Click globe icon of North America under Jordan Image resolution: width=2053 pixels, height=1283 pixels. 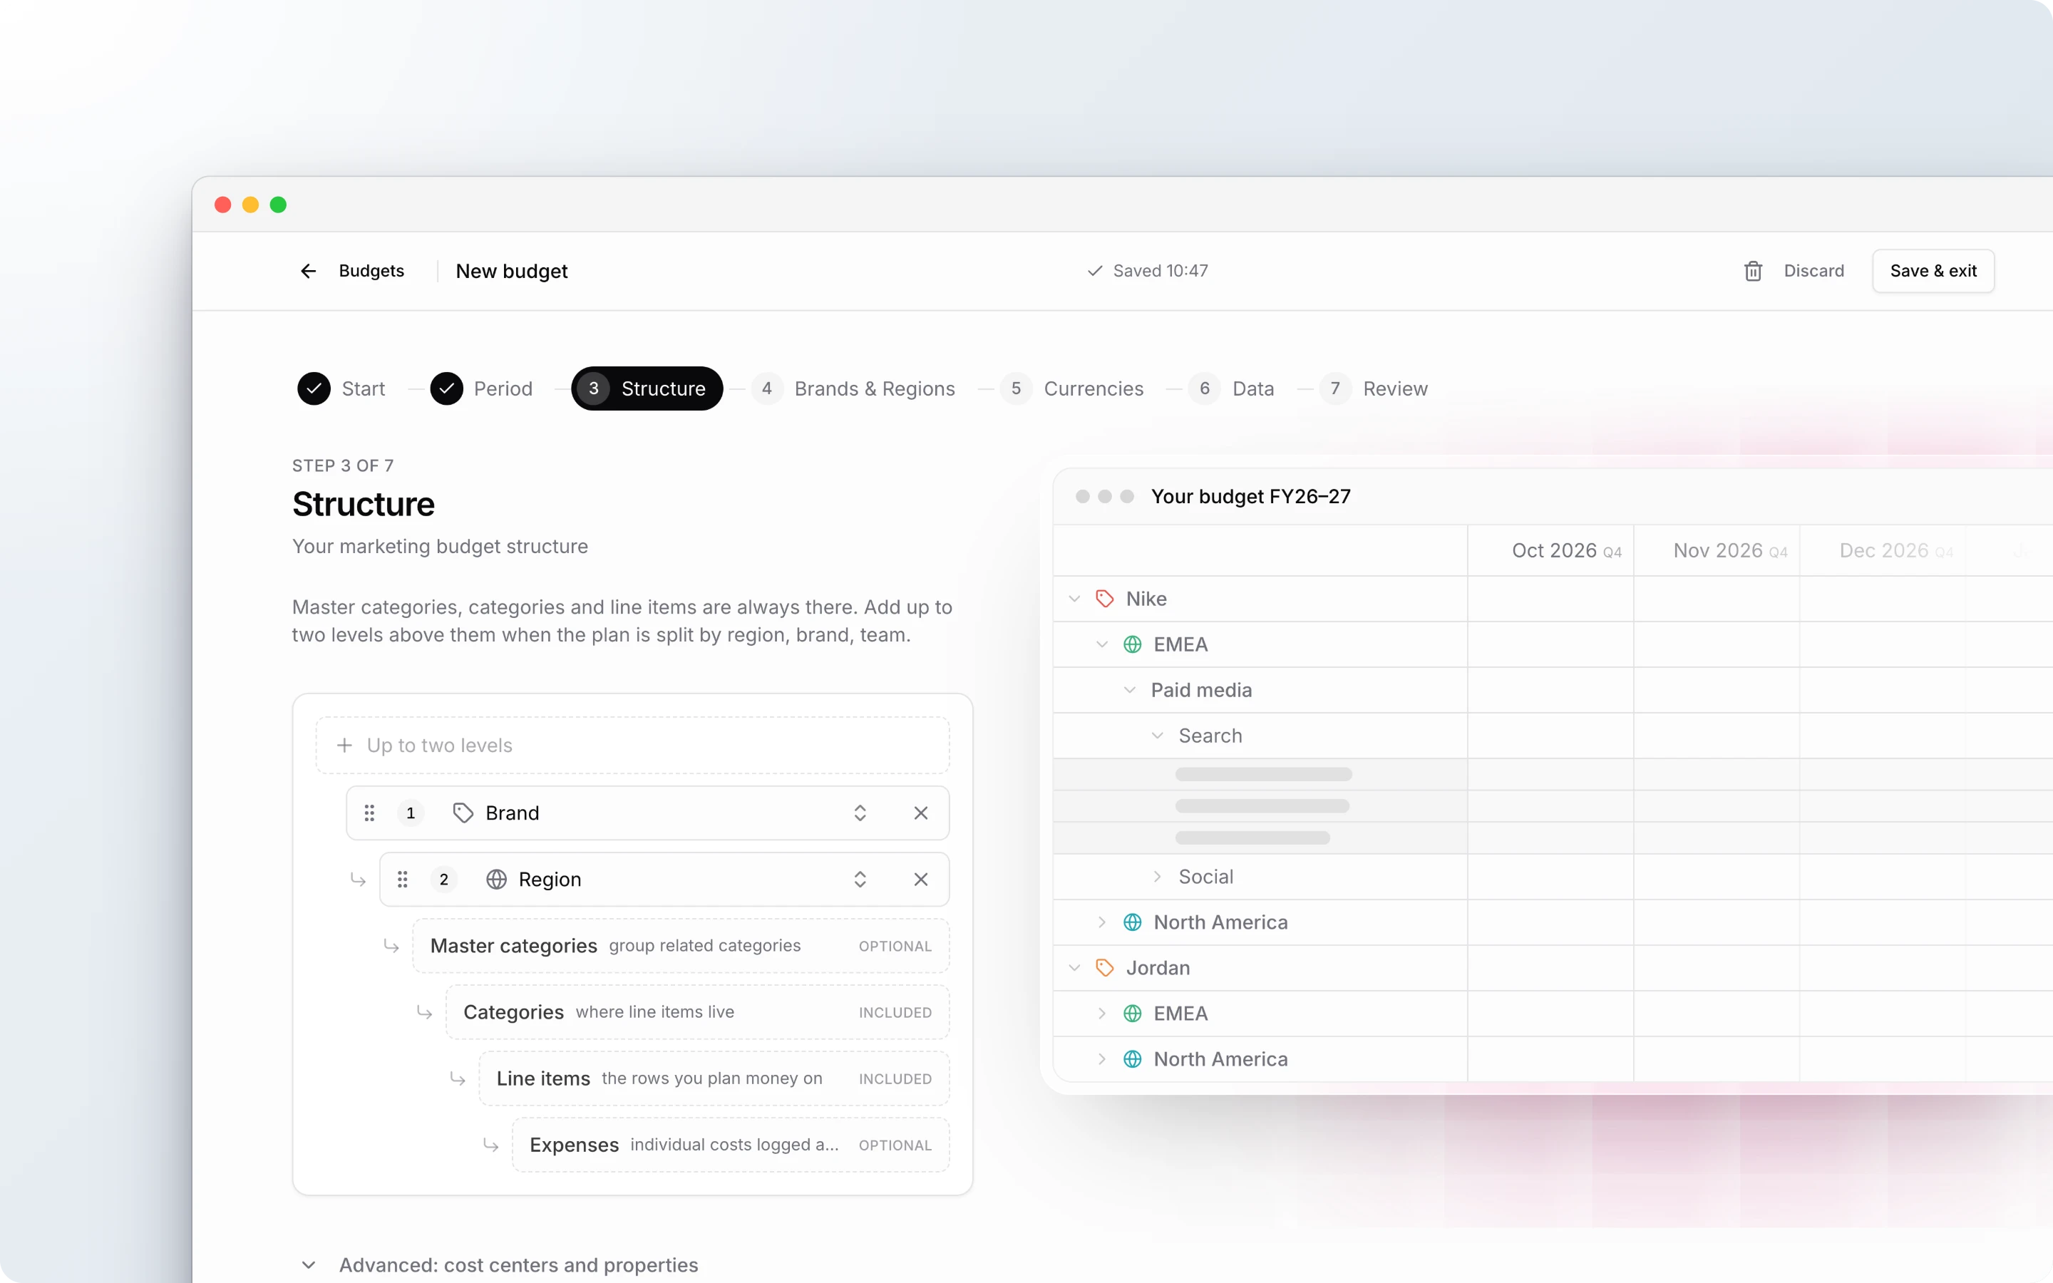pos(1132,1060)
